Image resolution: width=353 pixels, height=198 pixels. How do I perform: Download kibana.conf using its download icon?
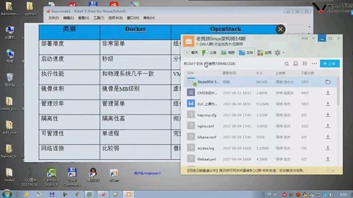(328, 136)
